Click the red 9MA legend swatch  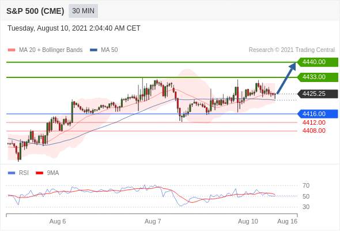point(39,173)
